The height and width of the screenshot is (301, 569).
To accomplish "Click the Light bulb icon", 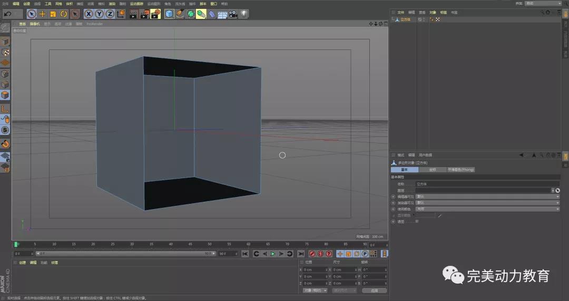I will [x=244, y=14].
